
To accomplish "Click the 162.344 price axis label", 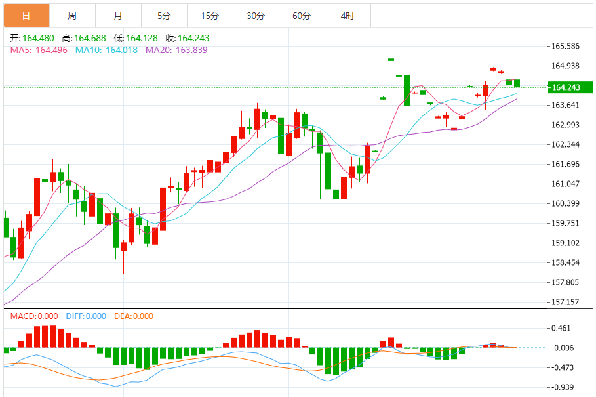I will (566, 145).
